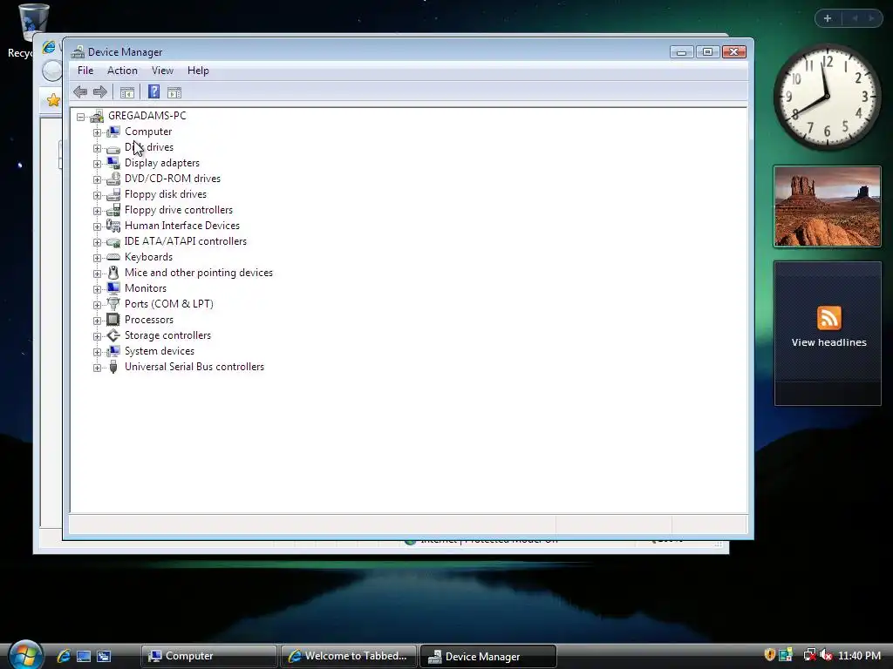The height and width of the screenshot is (669, 893).
Task: Click the Forward arrow toolbar icon
Action: click(x=100, y=91)
